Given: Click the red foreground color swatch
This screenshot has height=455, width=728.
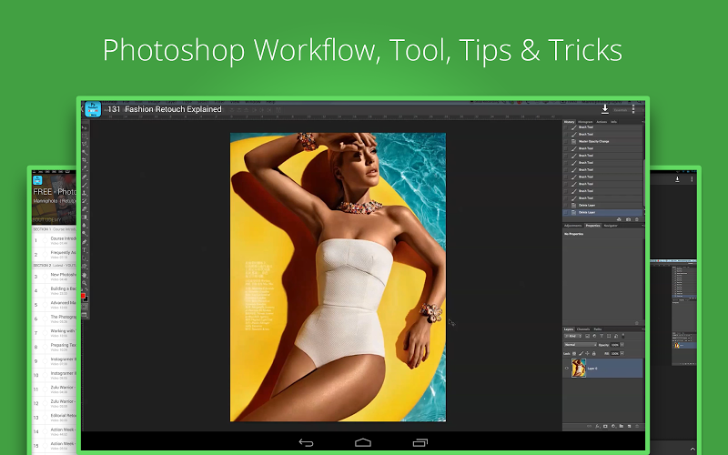Looking at the screenshot, I should click(83, 296).
